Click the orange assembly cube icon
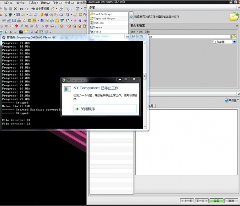240x206 pixels. coord(61,26)
